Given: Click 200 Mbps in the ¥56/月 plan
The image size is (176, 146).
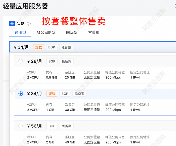Looking at the screenshot, I should point(113,142).
